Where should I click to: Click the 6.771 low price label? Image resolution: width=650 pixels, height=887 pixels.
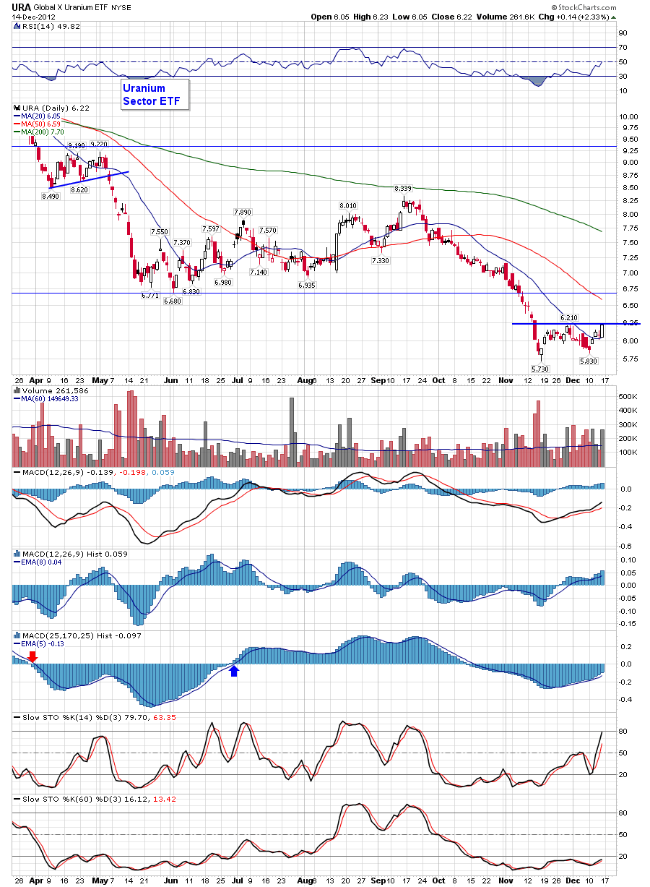coord(149,296)
